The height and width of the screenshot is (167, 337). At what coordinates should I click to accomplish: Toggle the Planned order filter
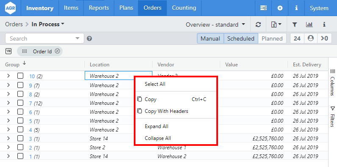[272, 38]
